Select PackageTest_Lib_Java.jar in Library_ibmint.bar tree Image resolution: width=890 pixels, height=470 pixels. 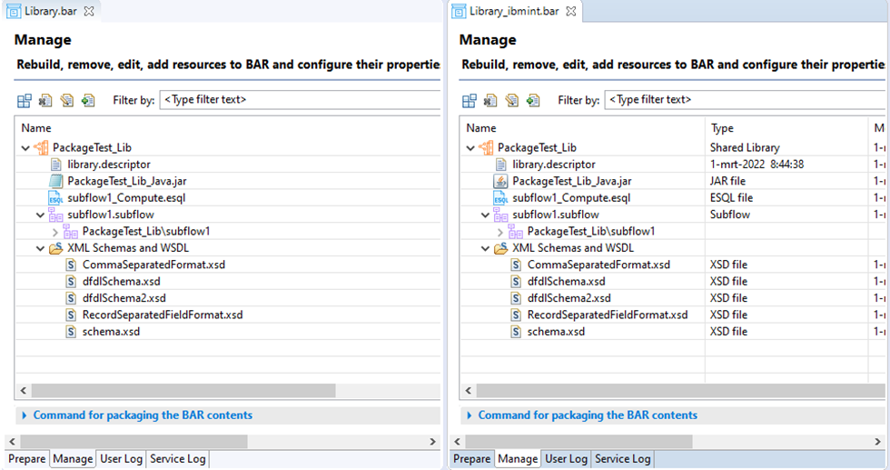click(x=571, y=181)
